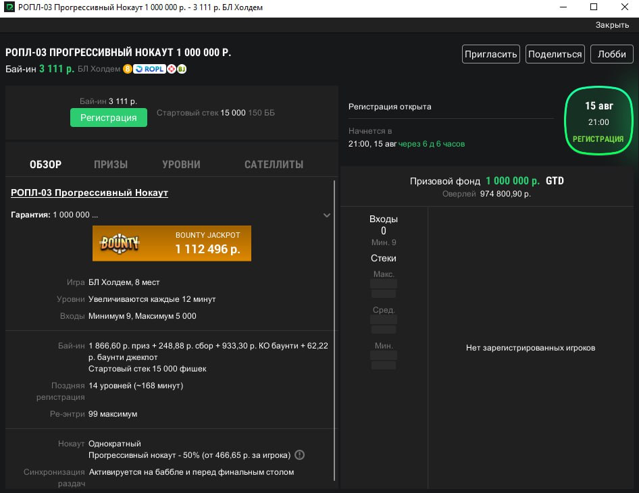Click the green BJ bounty jackpot badge
Screen dimensions: 639x493
[182, 69]
